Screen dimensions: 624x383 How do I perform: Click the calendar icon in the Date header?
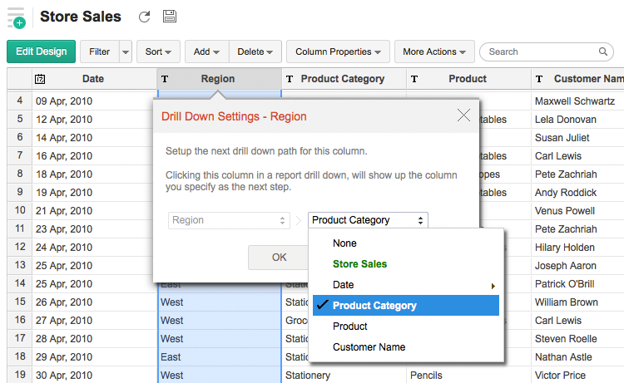[40, 79]
